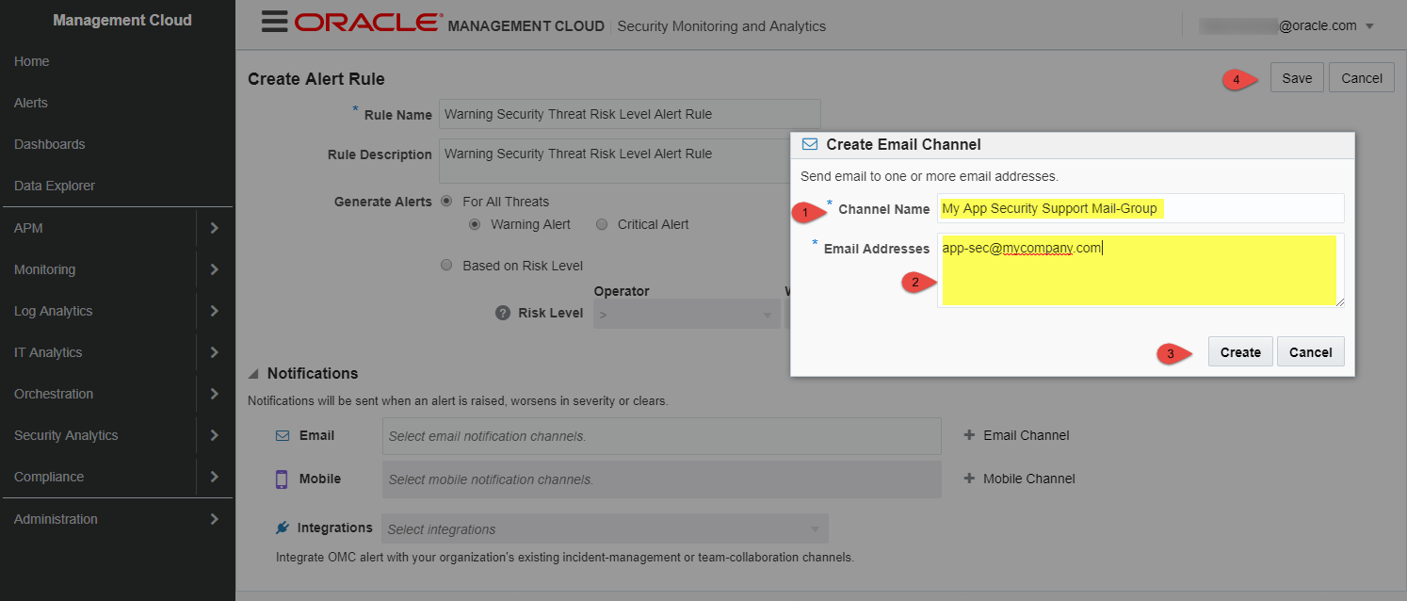This screenshot has height=601, width=1407.
Task: Click the 'Send email to one or more' text
Action: coord(930,176)
